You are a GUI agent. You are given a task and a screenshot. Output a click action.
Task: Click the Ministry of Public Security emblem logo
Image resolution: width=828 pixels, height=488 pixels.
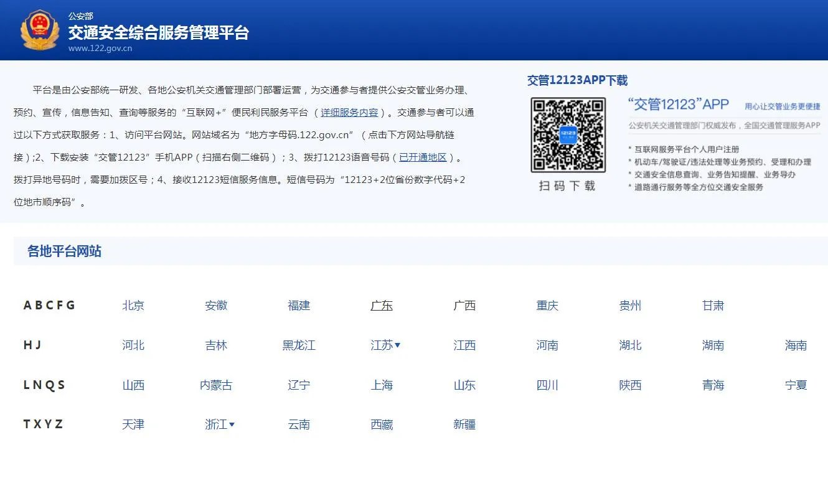point(40,27)
